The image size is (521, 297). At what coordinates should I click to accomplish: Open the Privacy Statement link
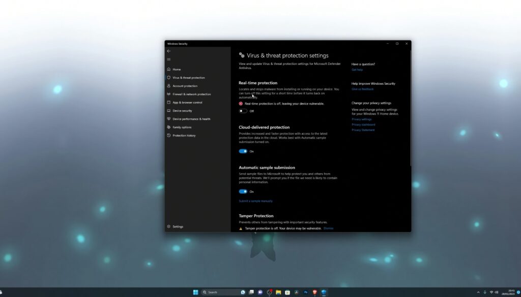tap(363, 130)
